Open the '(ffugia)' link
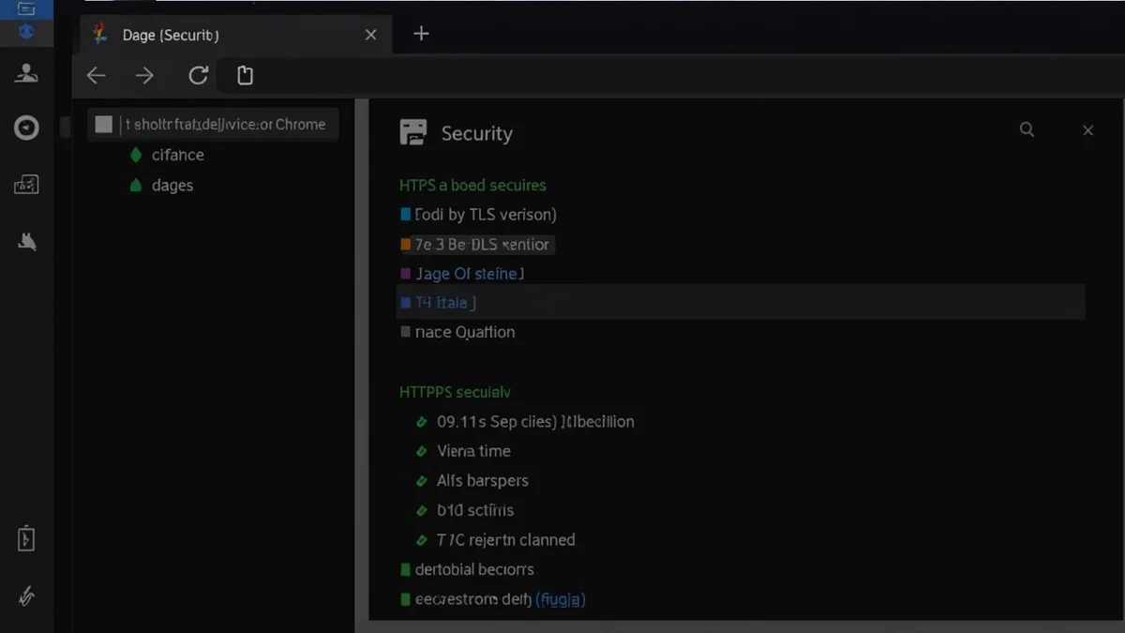 click(x=560, y=599)
